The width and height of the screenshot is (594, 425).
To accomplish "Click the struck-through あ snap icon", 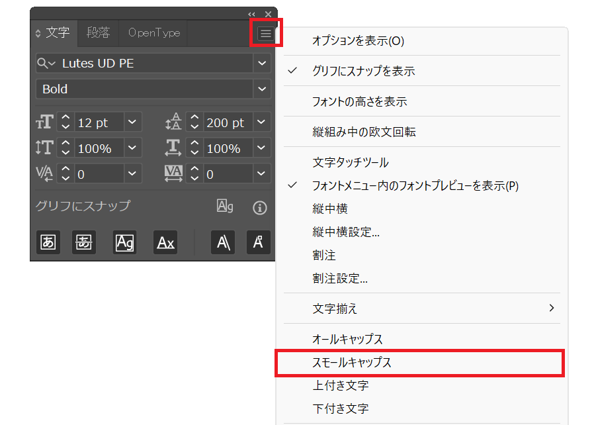I will 83,242.
